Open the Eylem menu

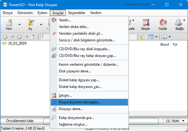tap(42, 13)
